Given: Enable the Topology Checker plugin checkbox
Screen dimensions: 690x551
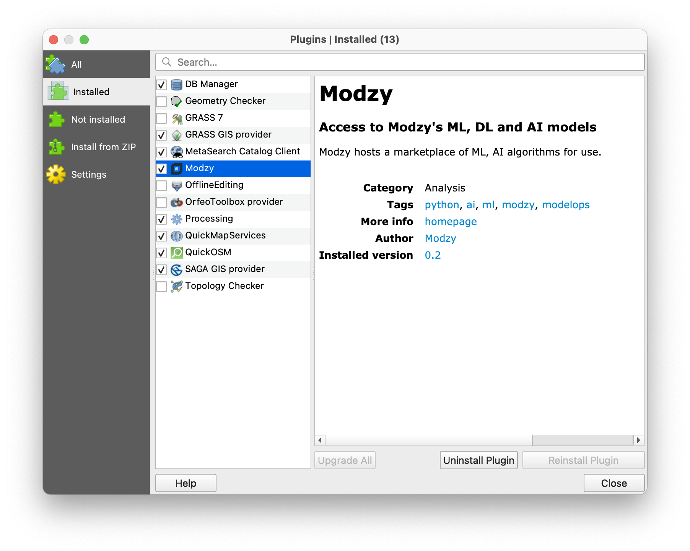Looking at the screenshot, I should click(162, 286).
